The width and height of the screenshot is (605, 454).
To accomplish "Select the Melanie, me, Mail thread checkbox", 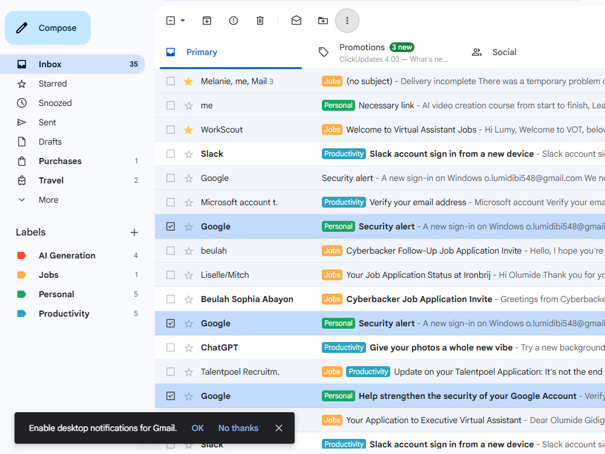I will coord(171,81).
